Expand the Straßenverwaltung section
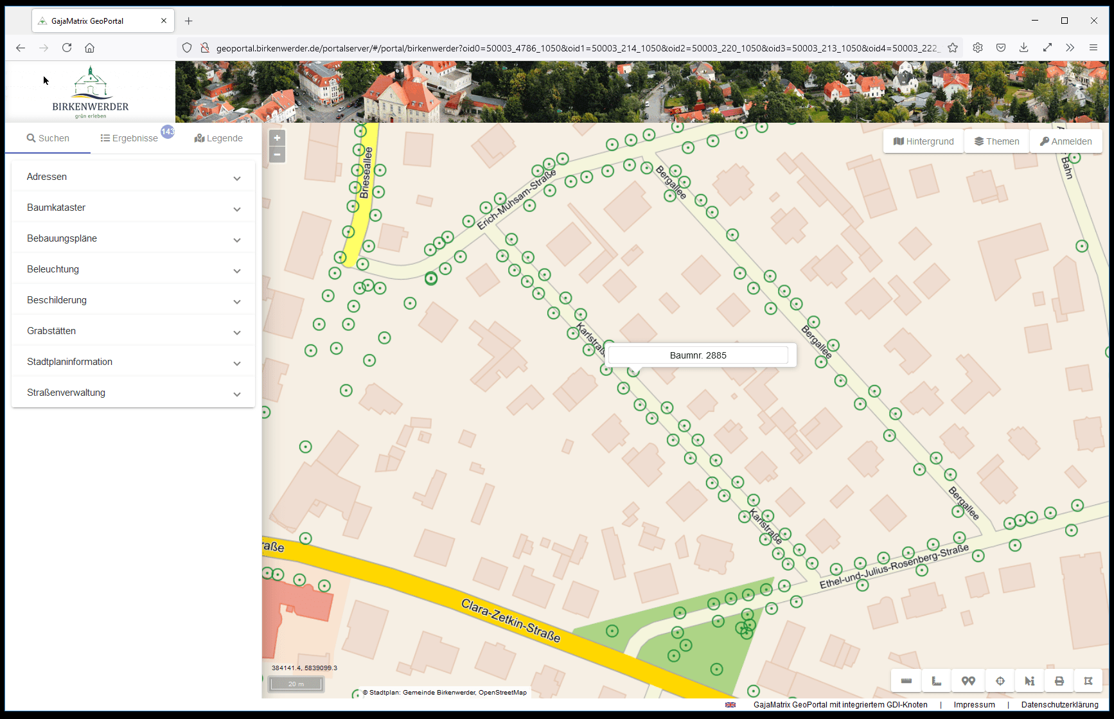 point(133,393)
